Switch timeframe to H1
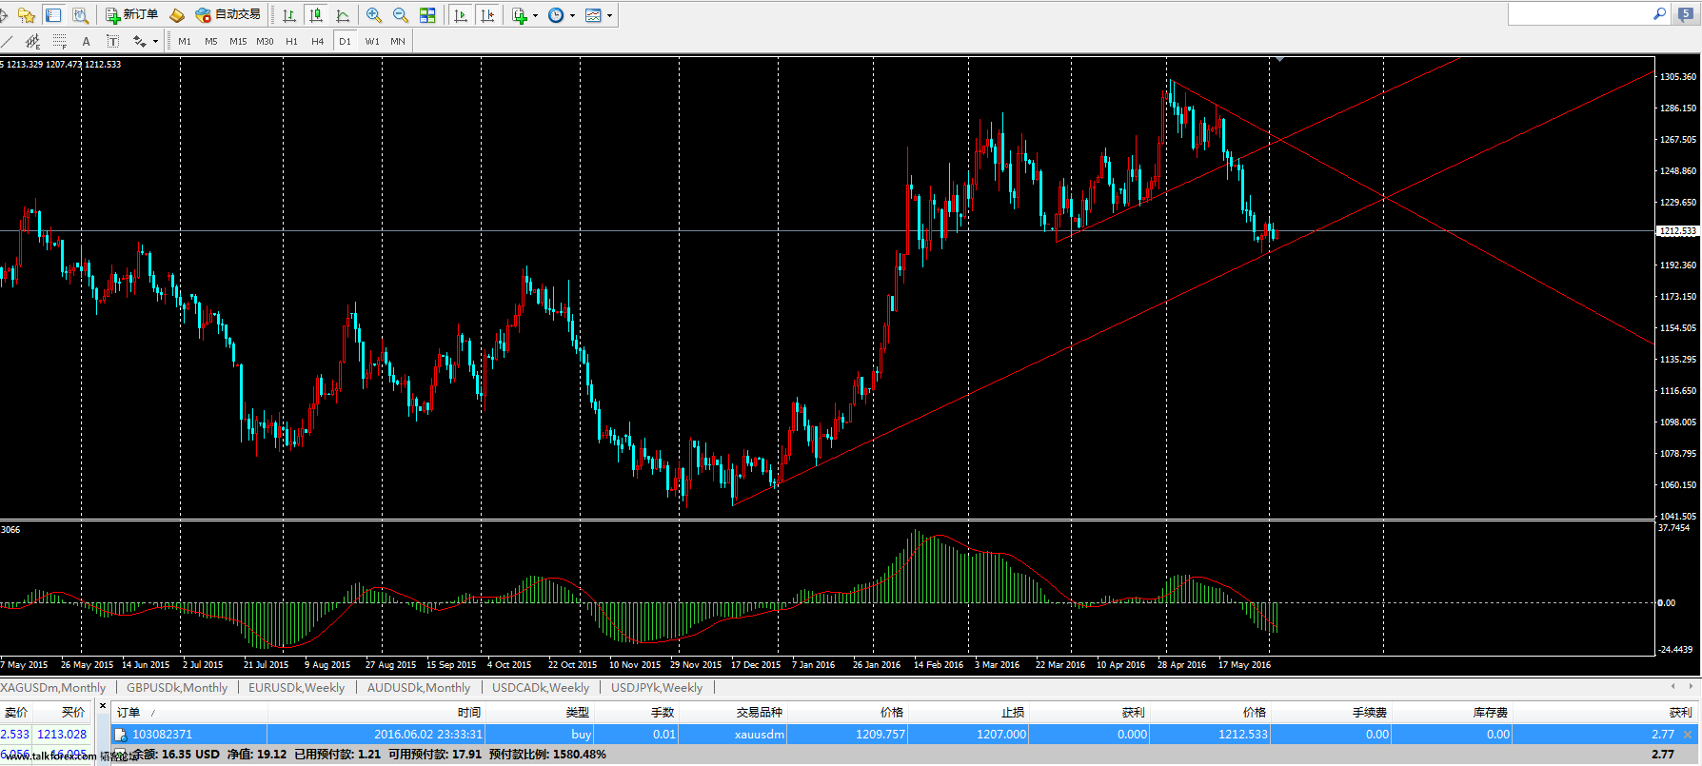This screenshot has height=766, width=1702. point(291,41)
